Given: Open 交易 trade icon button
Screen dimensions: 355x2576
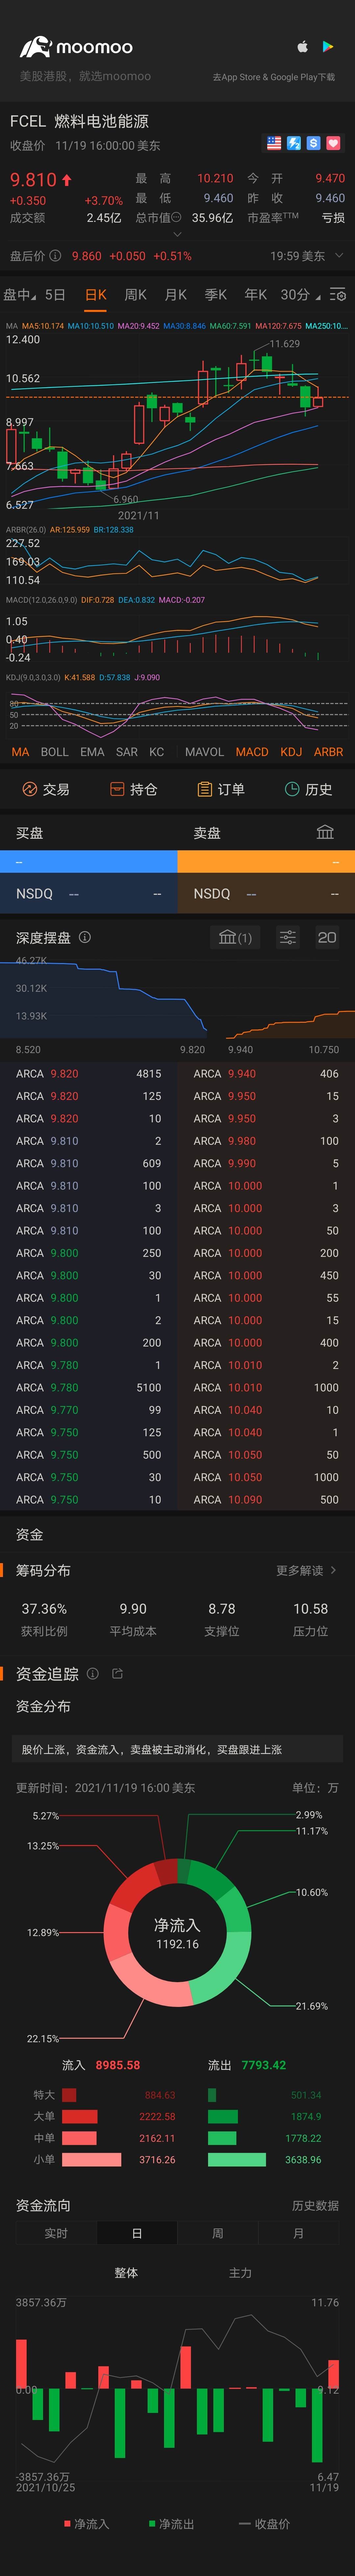Looking at the screenshot, I should pyautogui.click(x=46, y=789).
